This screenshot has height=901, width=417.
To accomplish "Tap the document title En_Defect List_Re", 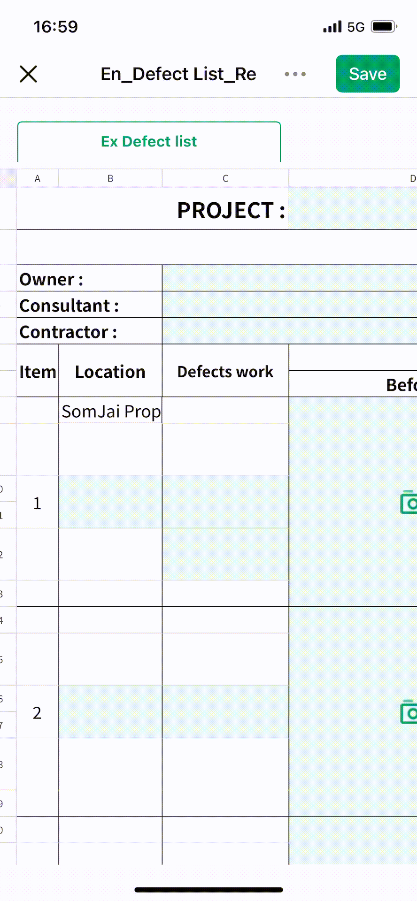I will (x=178, y=74).
